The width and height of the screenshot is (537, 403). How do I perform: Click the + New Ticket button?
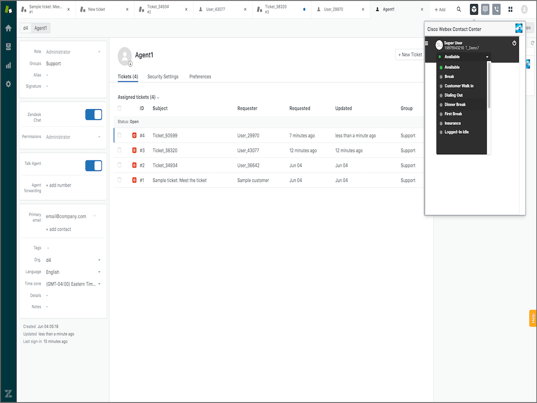point(410,55)
